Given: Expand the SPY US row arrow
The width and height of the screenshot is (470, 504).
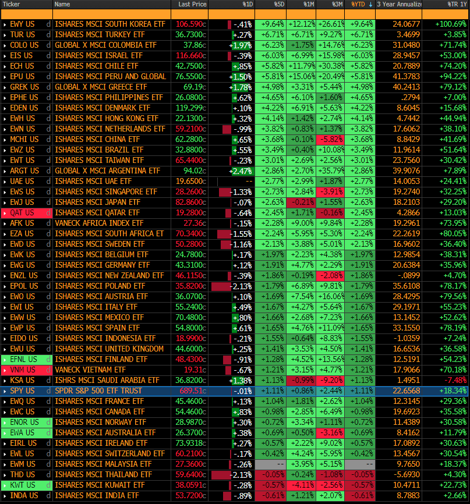Looking at the screenshot, I should tap(5, 391).
